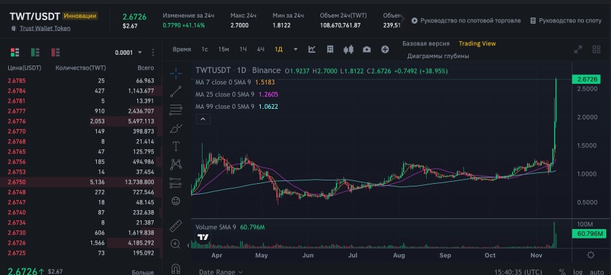Click the 2.6750 ask price row
The width and height of the screenshot is (611, 275).
(81, 182)
